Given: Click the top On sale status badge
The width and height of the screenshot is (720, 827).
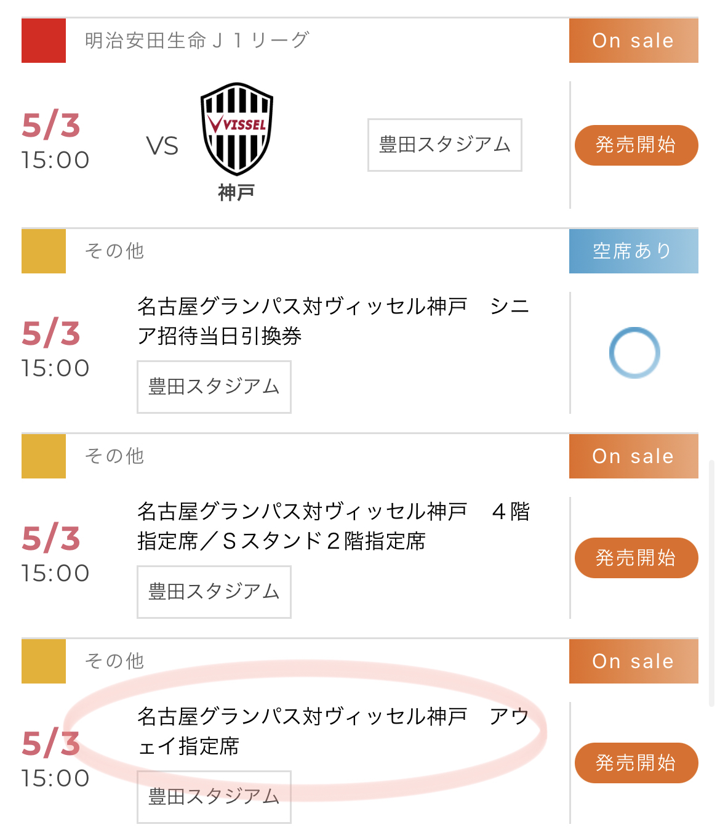Looking at the screenshot, I should point(633,41).
